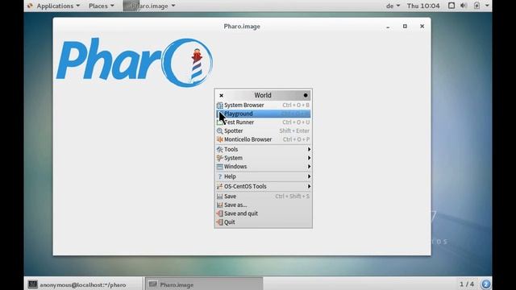Viewport: 516px width, 290px height.
Task: Open the volume icon in the top panel
Action: (464, 6)
